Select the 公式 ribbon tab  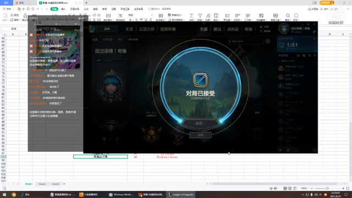pyautogui.click(x=86, y=9)
